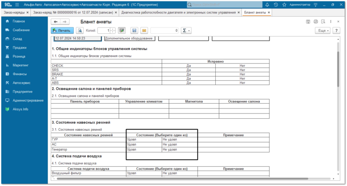Close the Заказ-наряды tab

tap(28, 13)
